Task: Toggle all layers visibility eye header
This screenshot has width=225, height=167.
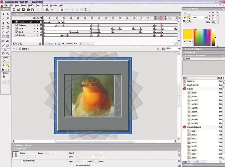Action: (x=34, y=18)
